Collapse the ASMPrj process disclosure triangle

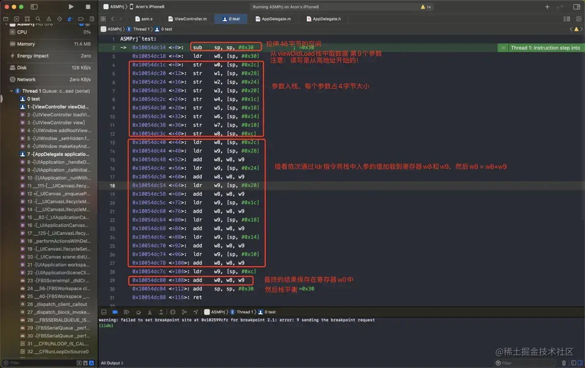point(6,24)
